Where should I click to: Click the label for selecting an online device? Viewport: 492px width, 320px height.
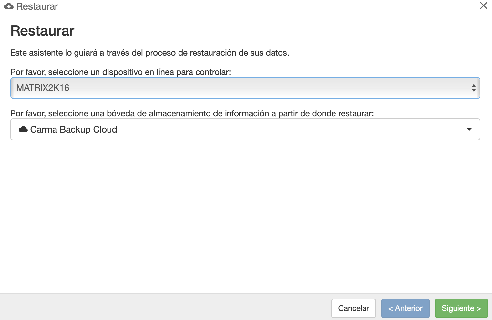[x=120, y=72]
